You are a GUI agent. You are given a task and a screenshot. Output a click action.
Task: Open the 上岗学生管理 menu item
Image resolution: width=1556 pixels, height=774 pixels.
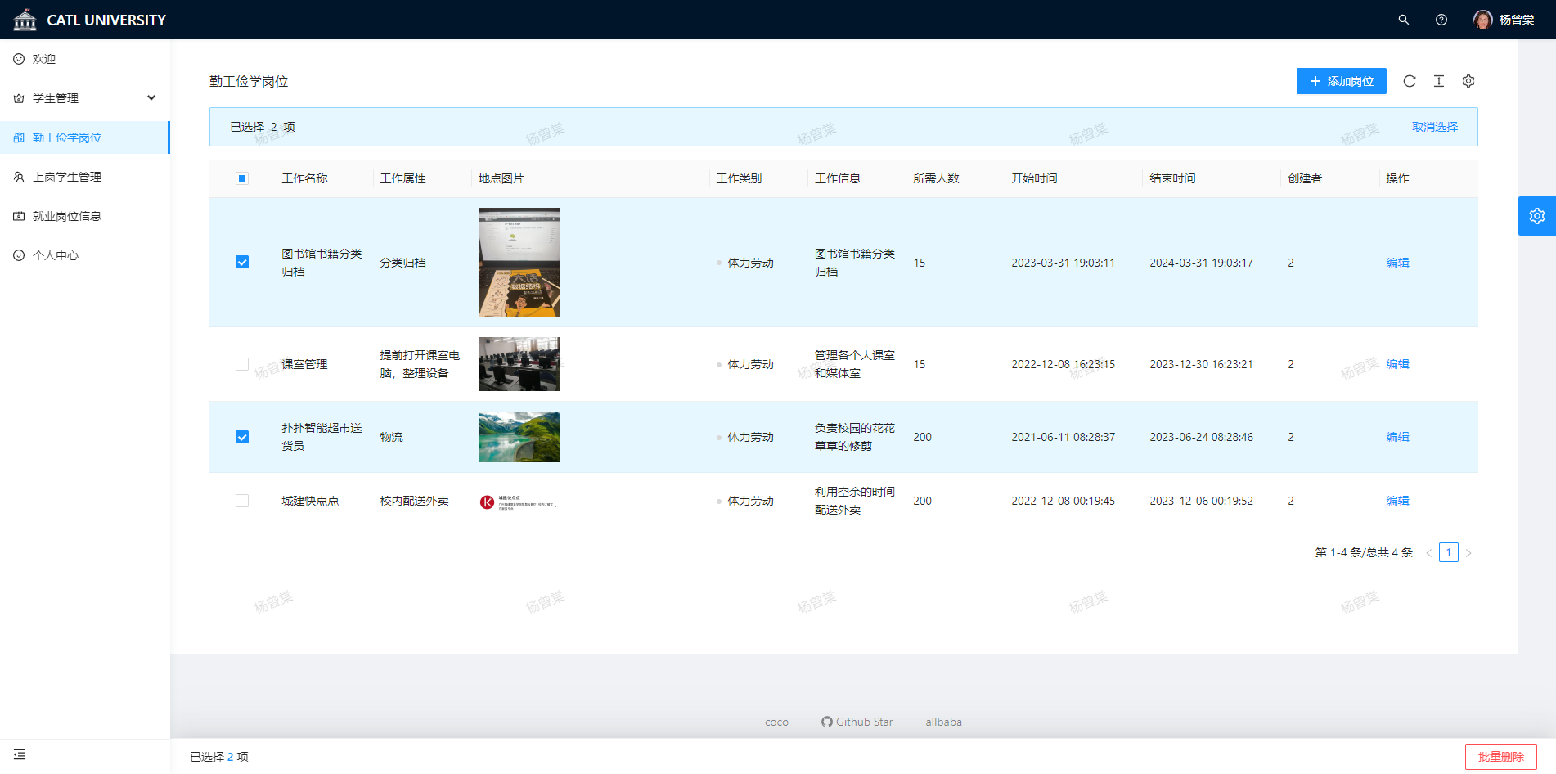pyautogui.click(x=85, y=177)
